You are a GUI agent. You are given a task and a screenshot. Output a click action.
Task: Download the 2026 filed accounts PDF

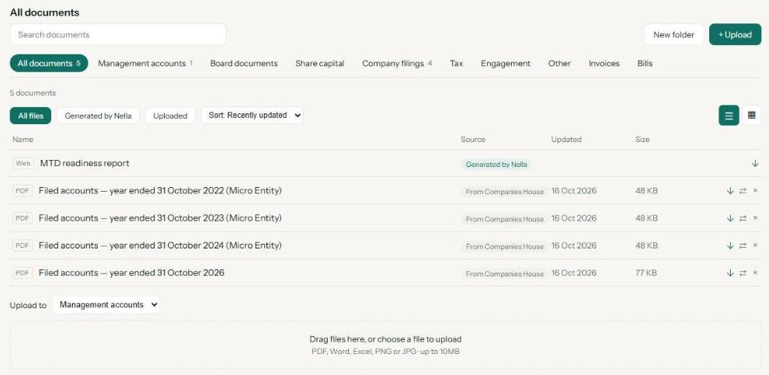click(730, 273)
